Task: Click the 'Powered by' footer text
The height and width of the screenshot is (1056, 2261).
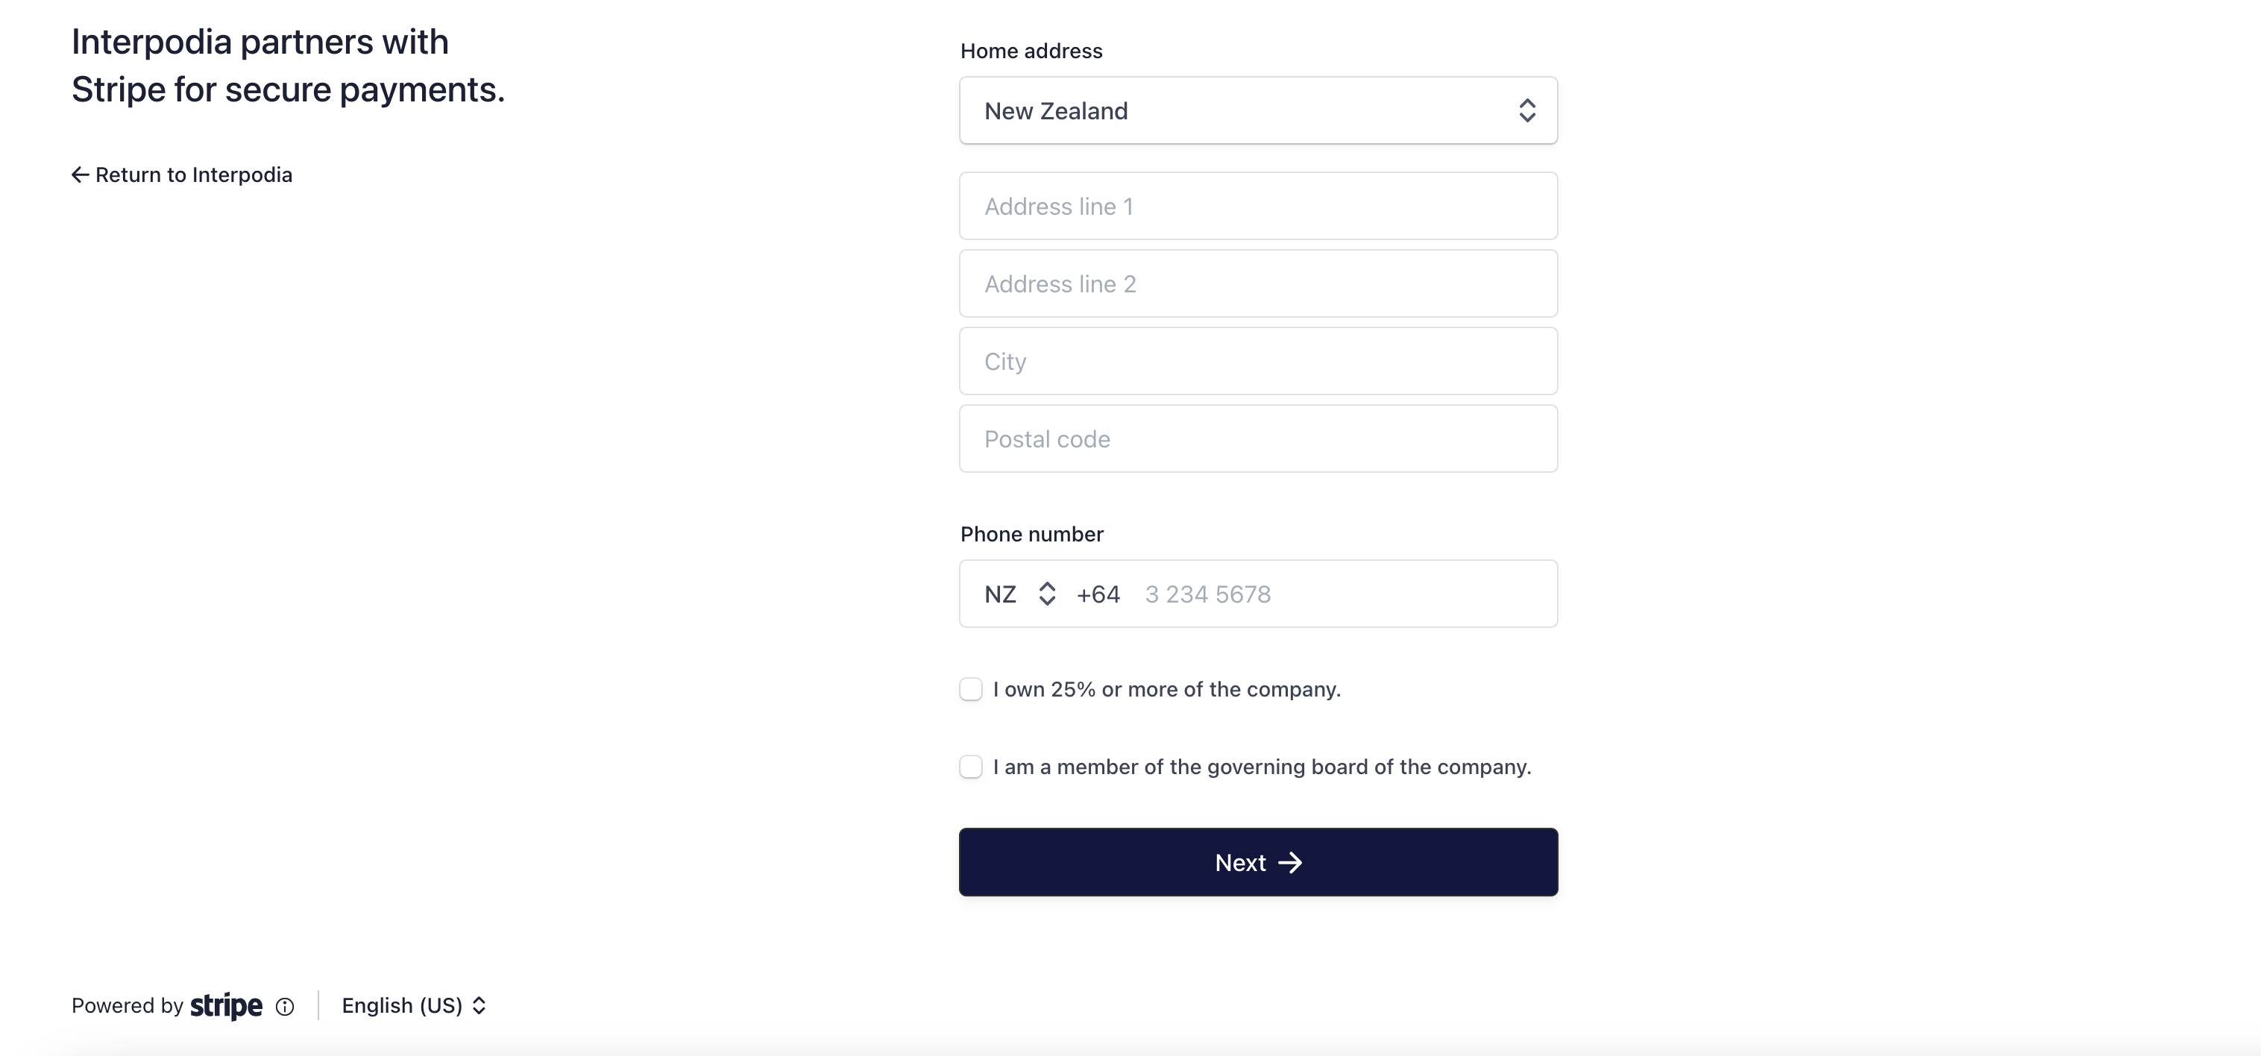Action: 128,1006
